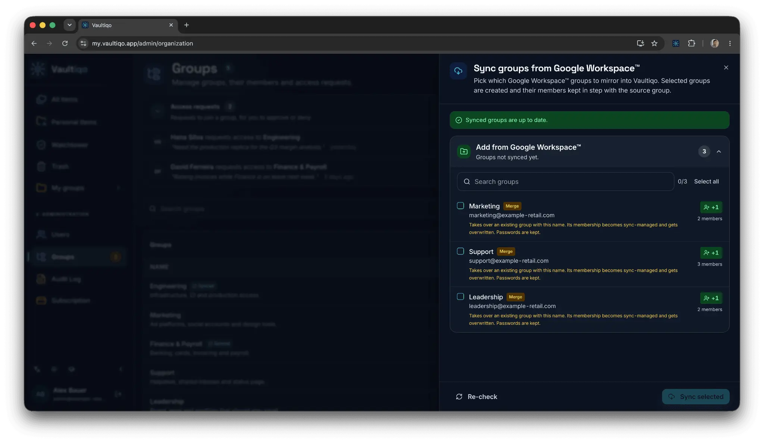Image resolution: width=764 pixels, height=443 pixels.
Task: Open the tab search dropdown arrow
Action: (69, 25)
